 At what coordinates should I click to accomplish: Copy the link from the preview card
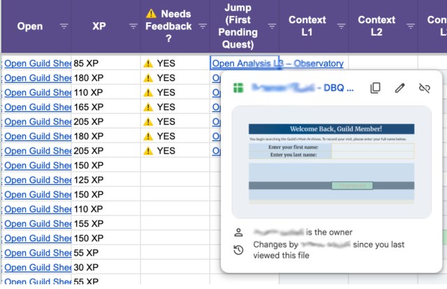[376, 88]
